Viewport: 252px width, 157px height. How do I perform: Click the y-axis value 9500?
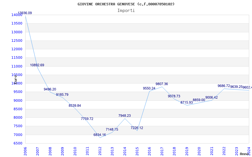click(x=18, y=92)
